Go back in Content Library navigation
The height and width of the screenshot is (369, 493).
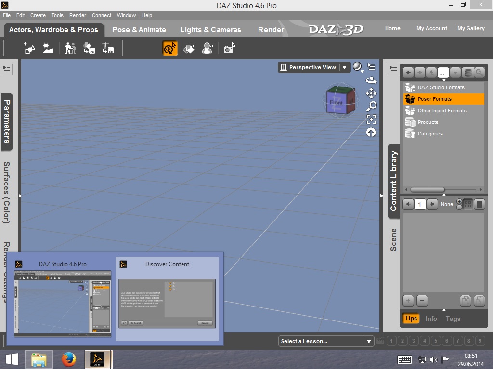click(408, 73)
